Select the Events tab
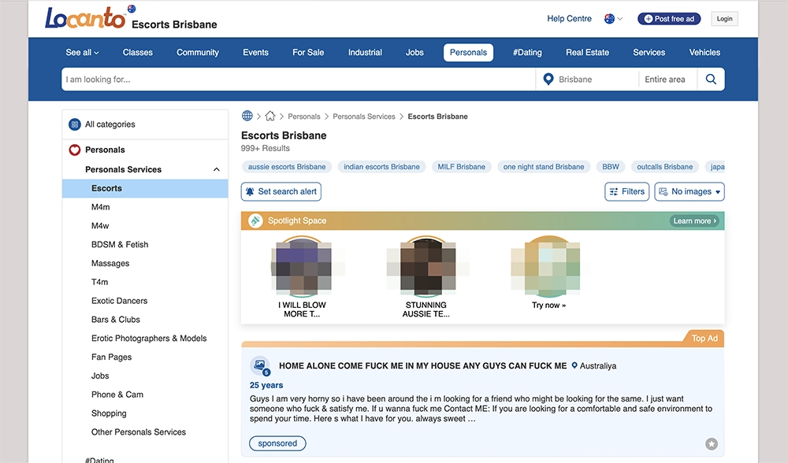The image size is (788, 463). 256,52
